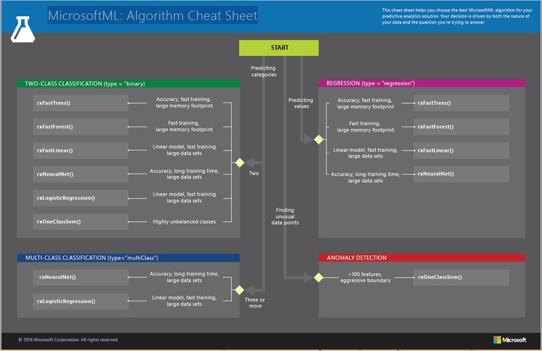Select the yellow decision diamond labeled Two
542x351 pixels.
click(239, 163)
